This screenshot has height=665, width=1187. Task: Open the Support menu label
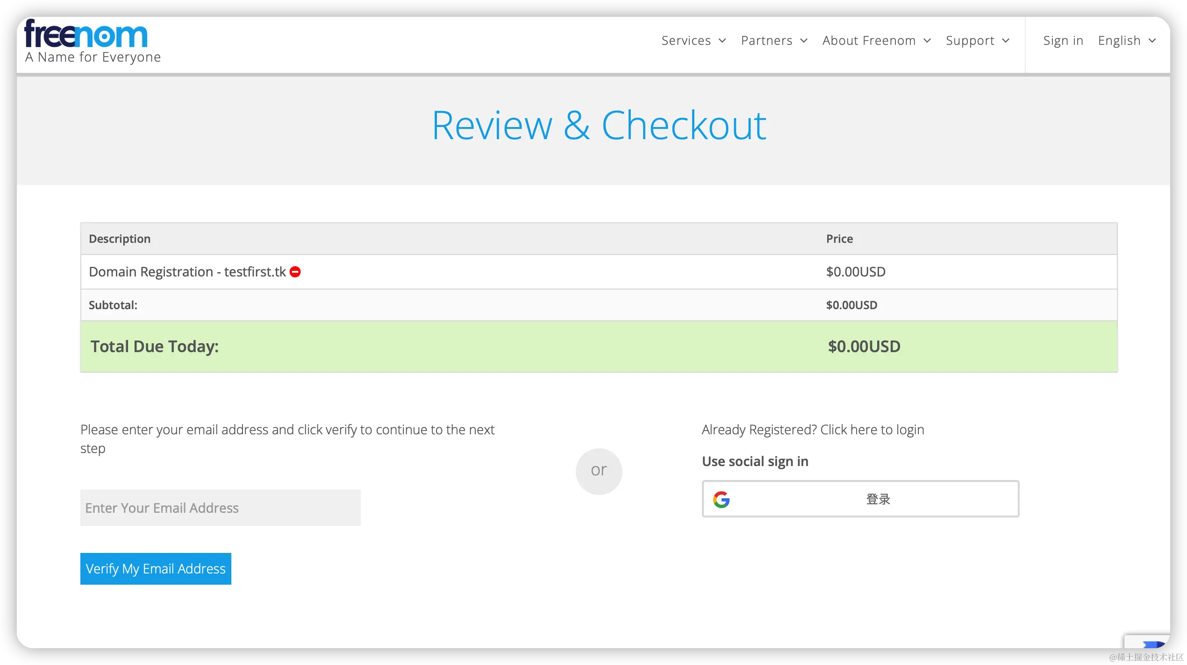pyautogui.click(x=970, y=41)
